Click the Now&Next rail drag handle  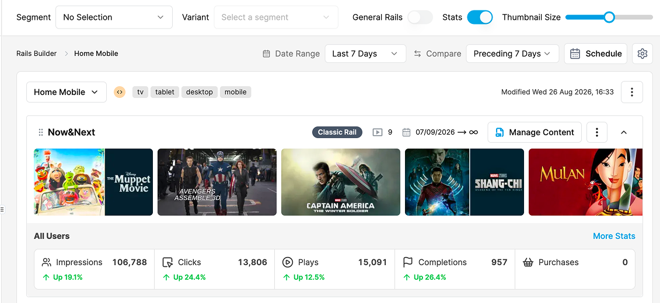(x=41, y=132)
